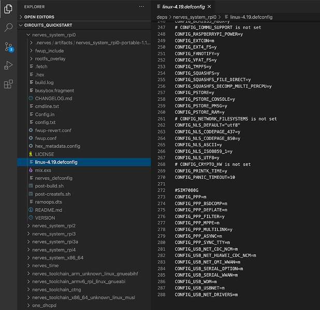Expand the fwup_include folder
Viewport: 320px width, 310px height.
[49, 51]
